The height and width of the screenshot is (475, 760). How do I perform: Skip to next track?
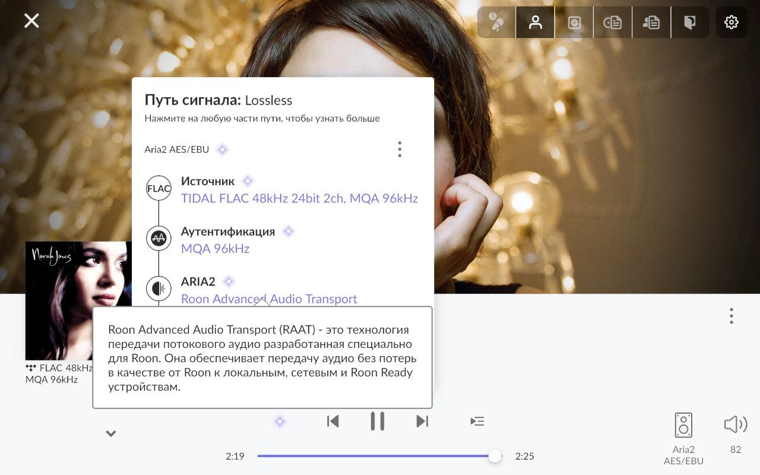(x=422, y=421)
